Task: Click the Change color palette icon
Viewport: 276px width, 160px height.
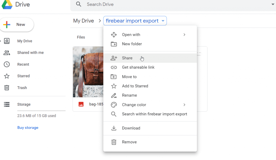Action: click(x=114, y=105)
